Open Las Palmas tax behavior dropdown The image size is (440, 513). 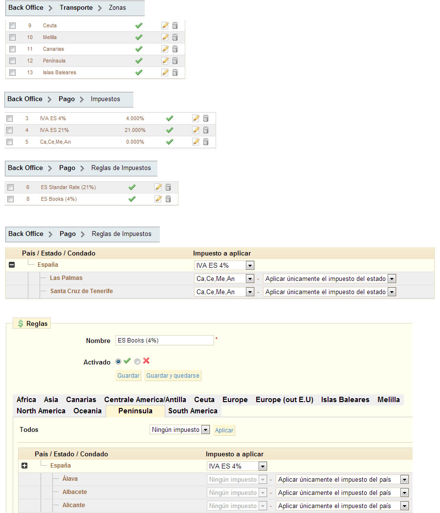click(330, 279)
